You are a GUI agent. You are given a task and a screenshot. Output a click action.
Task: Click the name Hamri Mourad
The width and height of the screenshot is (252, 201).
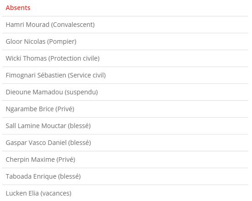pyautogui.click(x=27, y=25)
